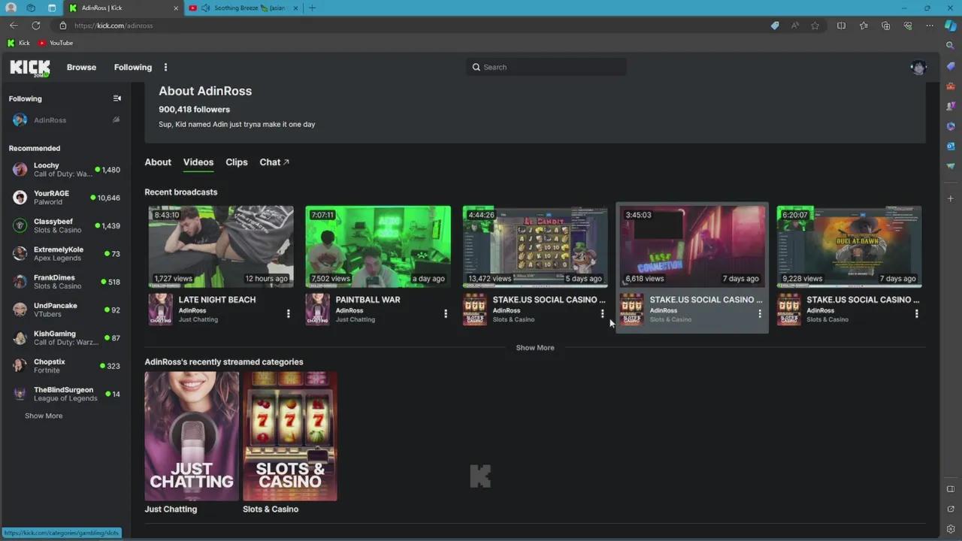Click the page refresh icon
962x541 pixels.
coord(35,25)
